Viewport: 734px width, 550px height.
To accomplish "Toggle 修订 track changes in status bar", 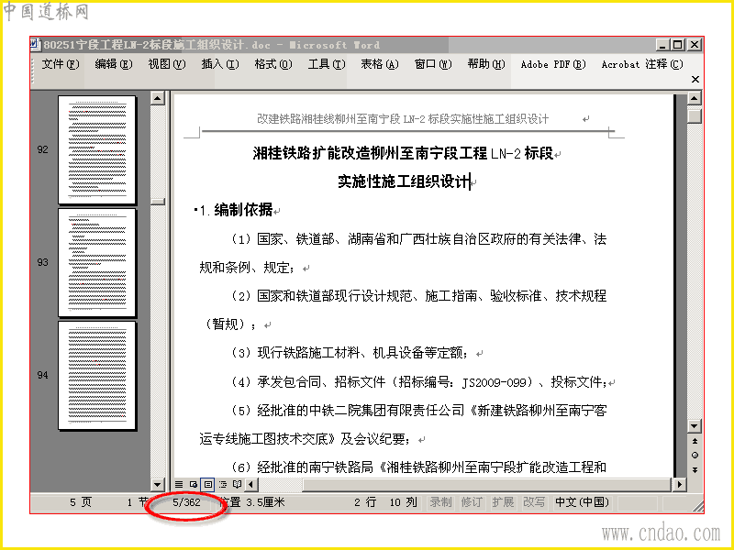I will [x=472, y=501].
